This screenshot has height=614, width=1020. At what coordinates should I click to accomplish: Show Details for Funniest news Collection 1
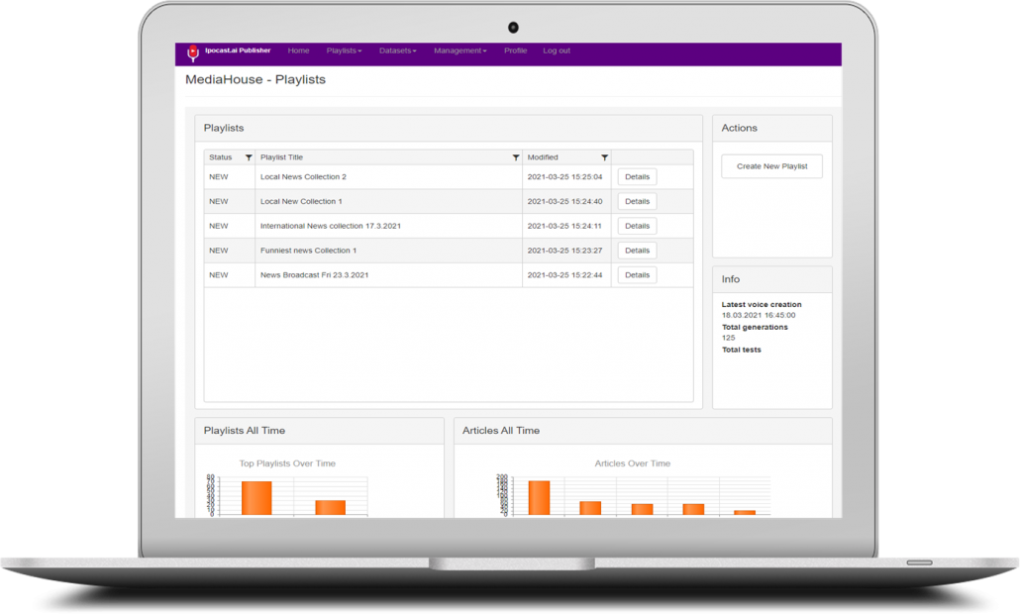[x=637, y=251]
